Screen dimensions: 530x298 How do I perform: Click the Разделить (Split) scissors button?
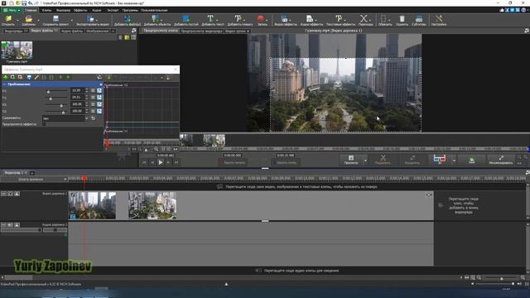[x=383, y=160]
